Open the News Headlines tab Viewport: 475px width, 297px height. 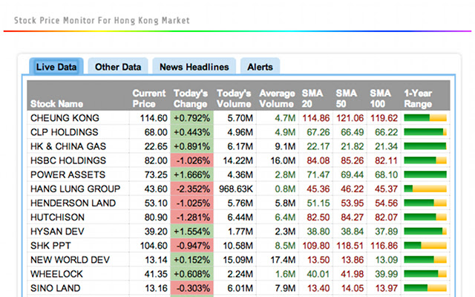194,67
